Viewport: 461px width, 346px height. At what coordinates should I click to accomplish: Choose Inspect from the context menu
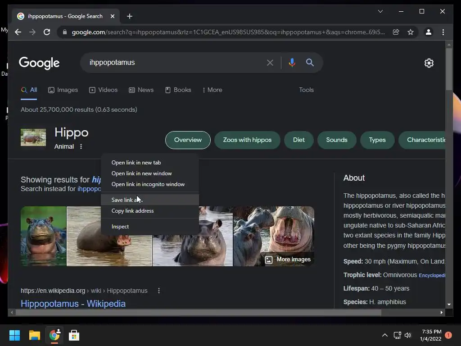coord(150,227)
